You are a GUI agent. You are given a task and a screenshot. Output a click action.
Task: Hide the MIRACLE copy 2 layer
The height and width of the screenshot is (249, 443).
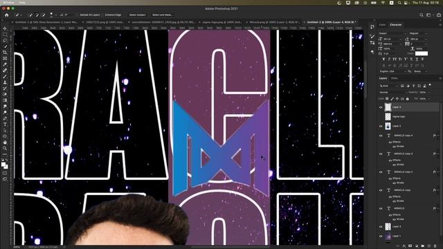point(381,172)
